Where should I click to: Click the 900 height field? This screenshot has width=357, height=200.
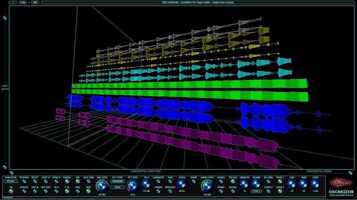pyautogui.click(x=35, y=2)
